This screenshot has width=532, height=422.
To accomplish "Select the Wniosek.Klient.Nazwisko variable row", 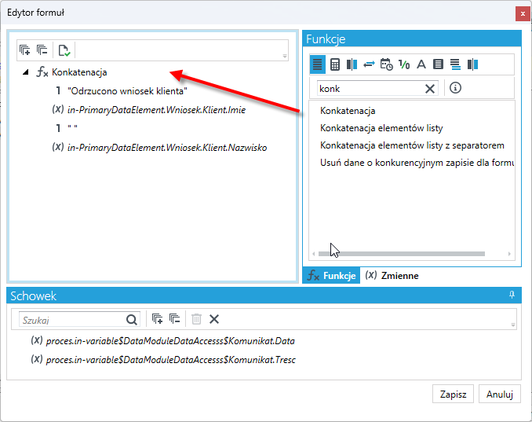I will (x=167, y=148).
